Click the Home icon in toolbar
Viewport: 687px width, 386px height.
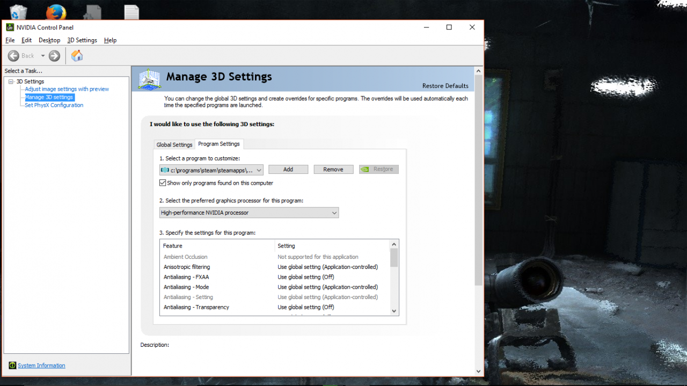(x=77, y=56)
